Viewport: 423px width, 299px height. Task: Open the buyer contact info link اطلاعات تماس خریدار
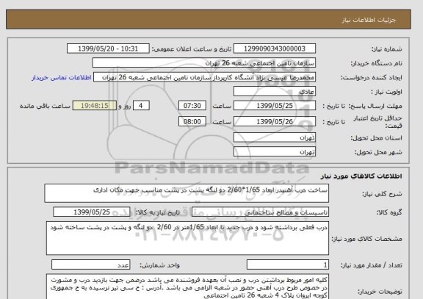(x=62, y=77)
